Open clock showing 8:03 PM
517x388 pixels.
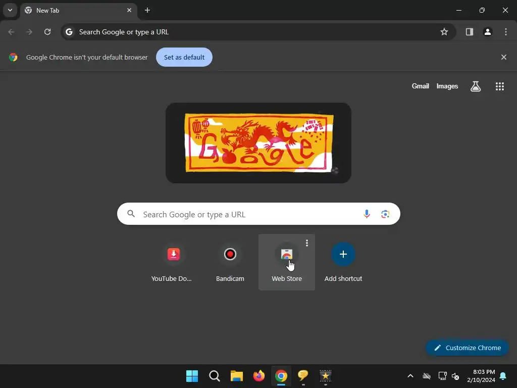click(481, 376)
